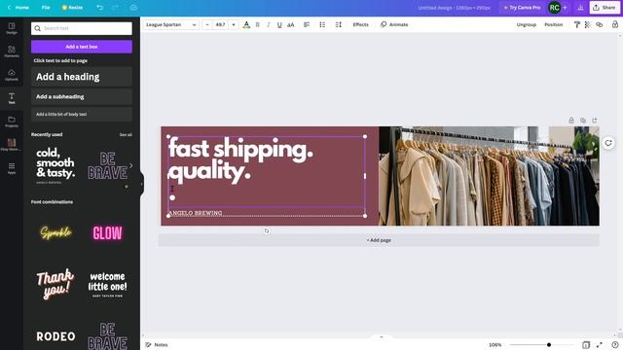Open the League Spartan font dropdown
This screenshot has height=350, width=623.
(x=171, y=24)
